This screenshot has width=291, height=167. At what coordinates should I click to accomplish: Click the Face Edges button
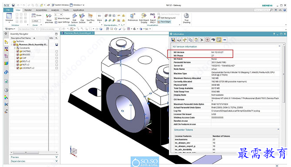[x=164, y=22]
